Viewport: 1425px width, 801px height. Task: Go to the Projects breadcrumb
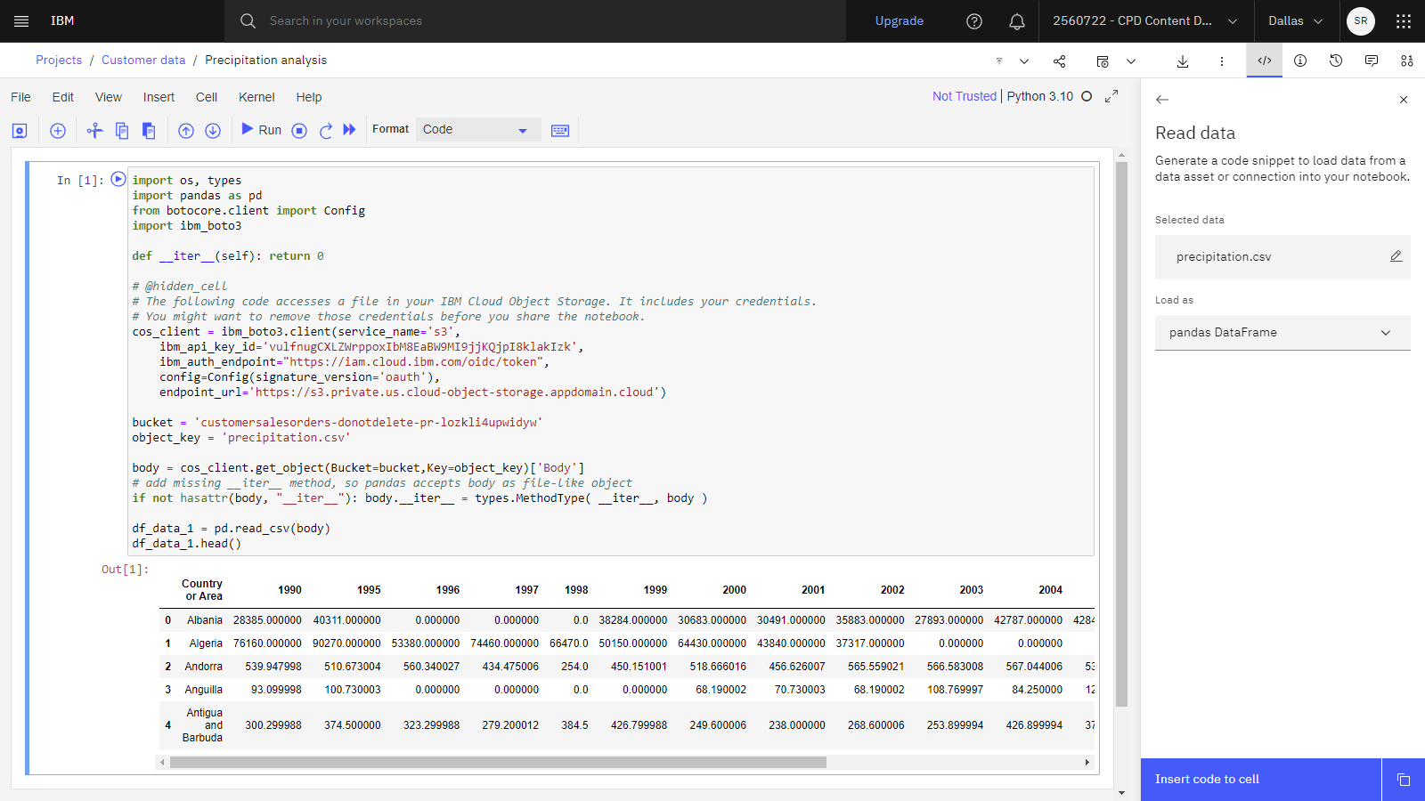59,60
